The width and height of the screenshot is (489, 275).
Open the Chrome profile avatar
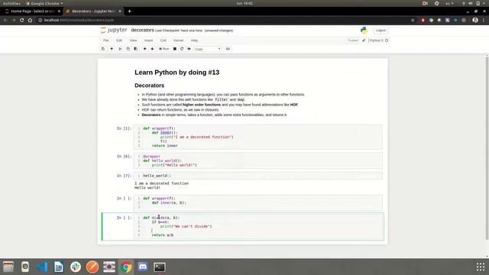click(x=475, y=20)
